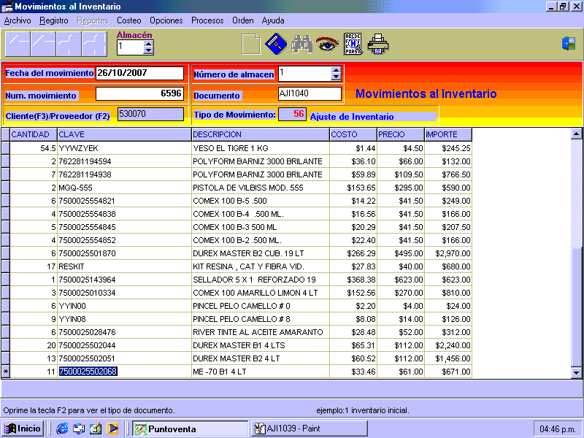The height and width of the screenshot is (438, 584).
Task: Open the Costeo menu
Action: click(x=129, y=20)
